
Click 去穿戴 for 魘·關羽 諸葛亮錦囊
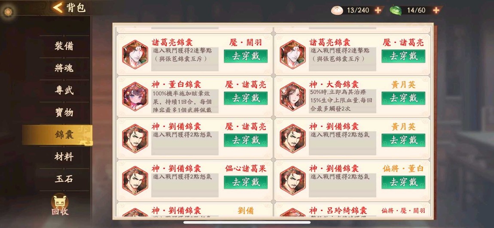coord(246,56)
